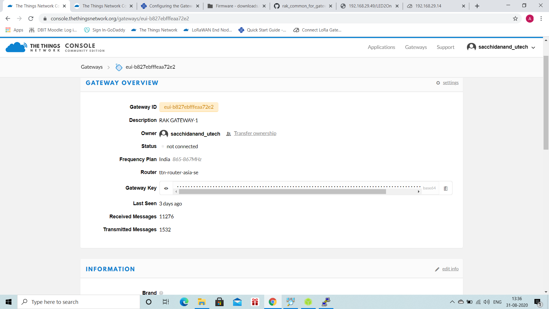Open DBIT Moodle bookmark

click(53, 30)
